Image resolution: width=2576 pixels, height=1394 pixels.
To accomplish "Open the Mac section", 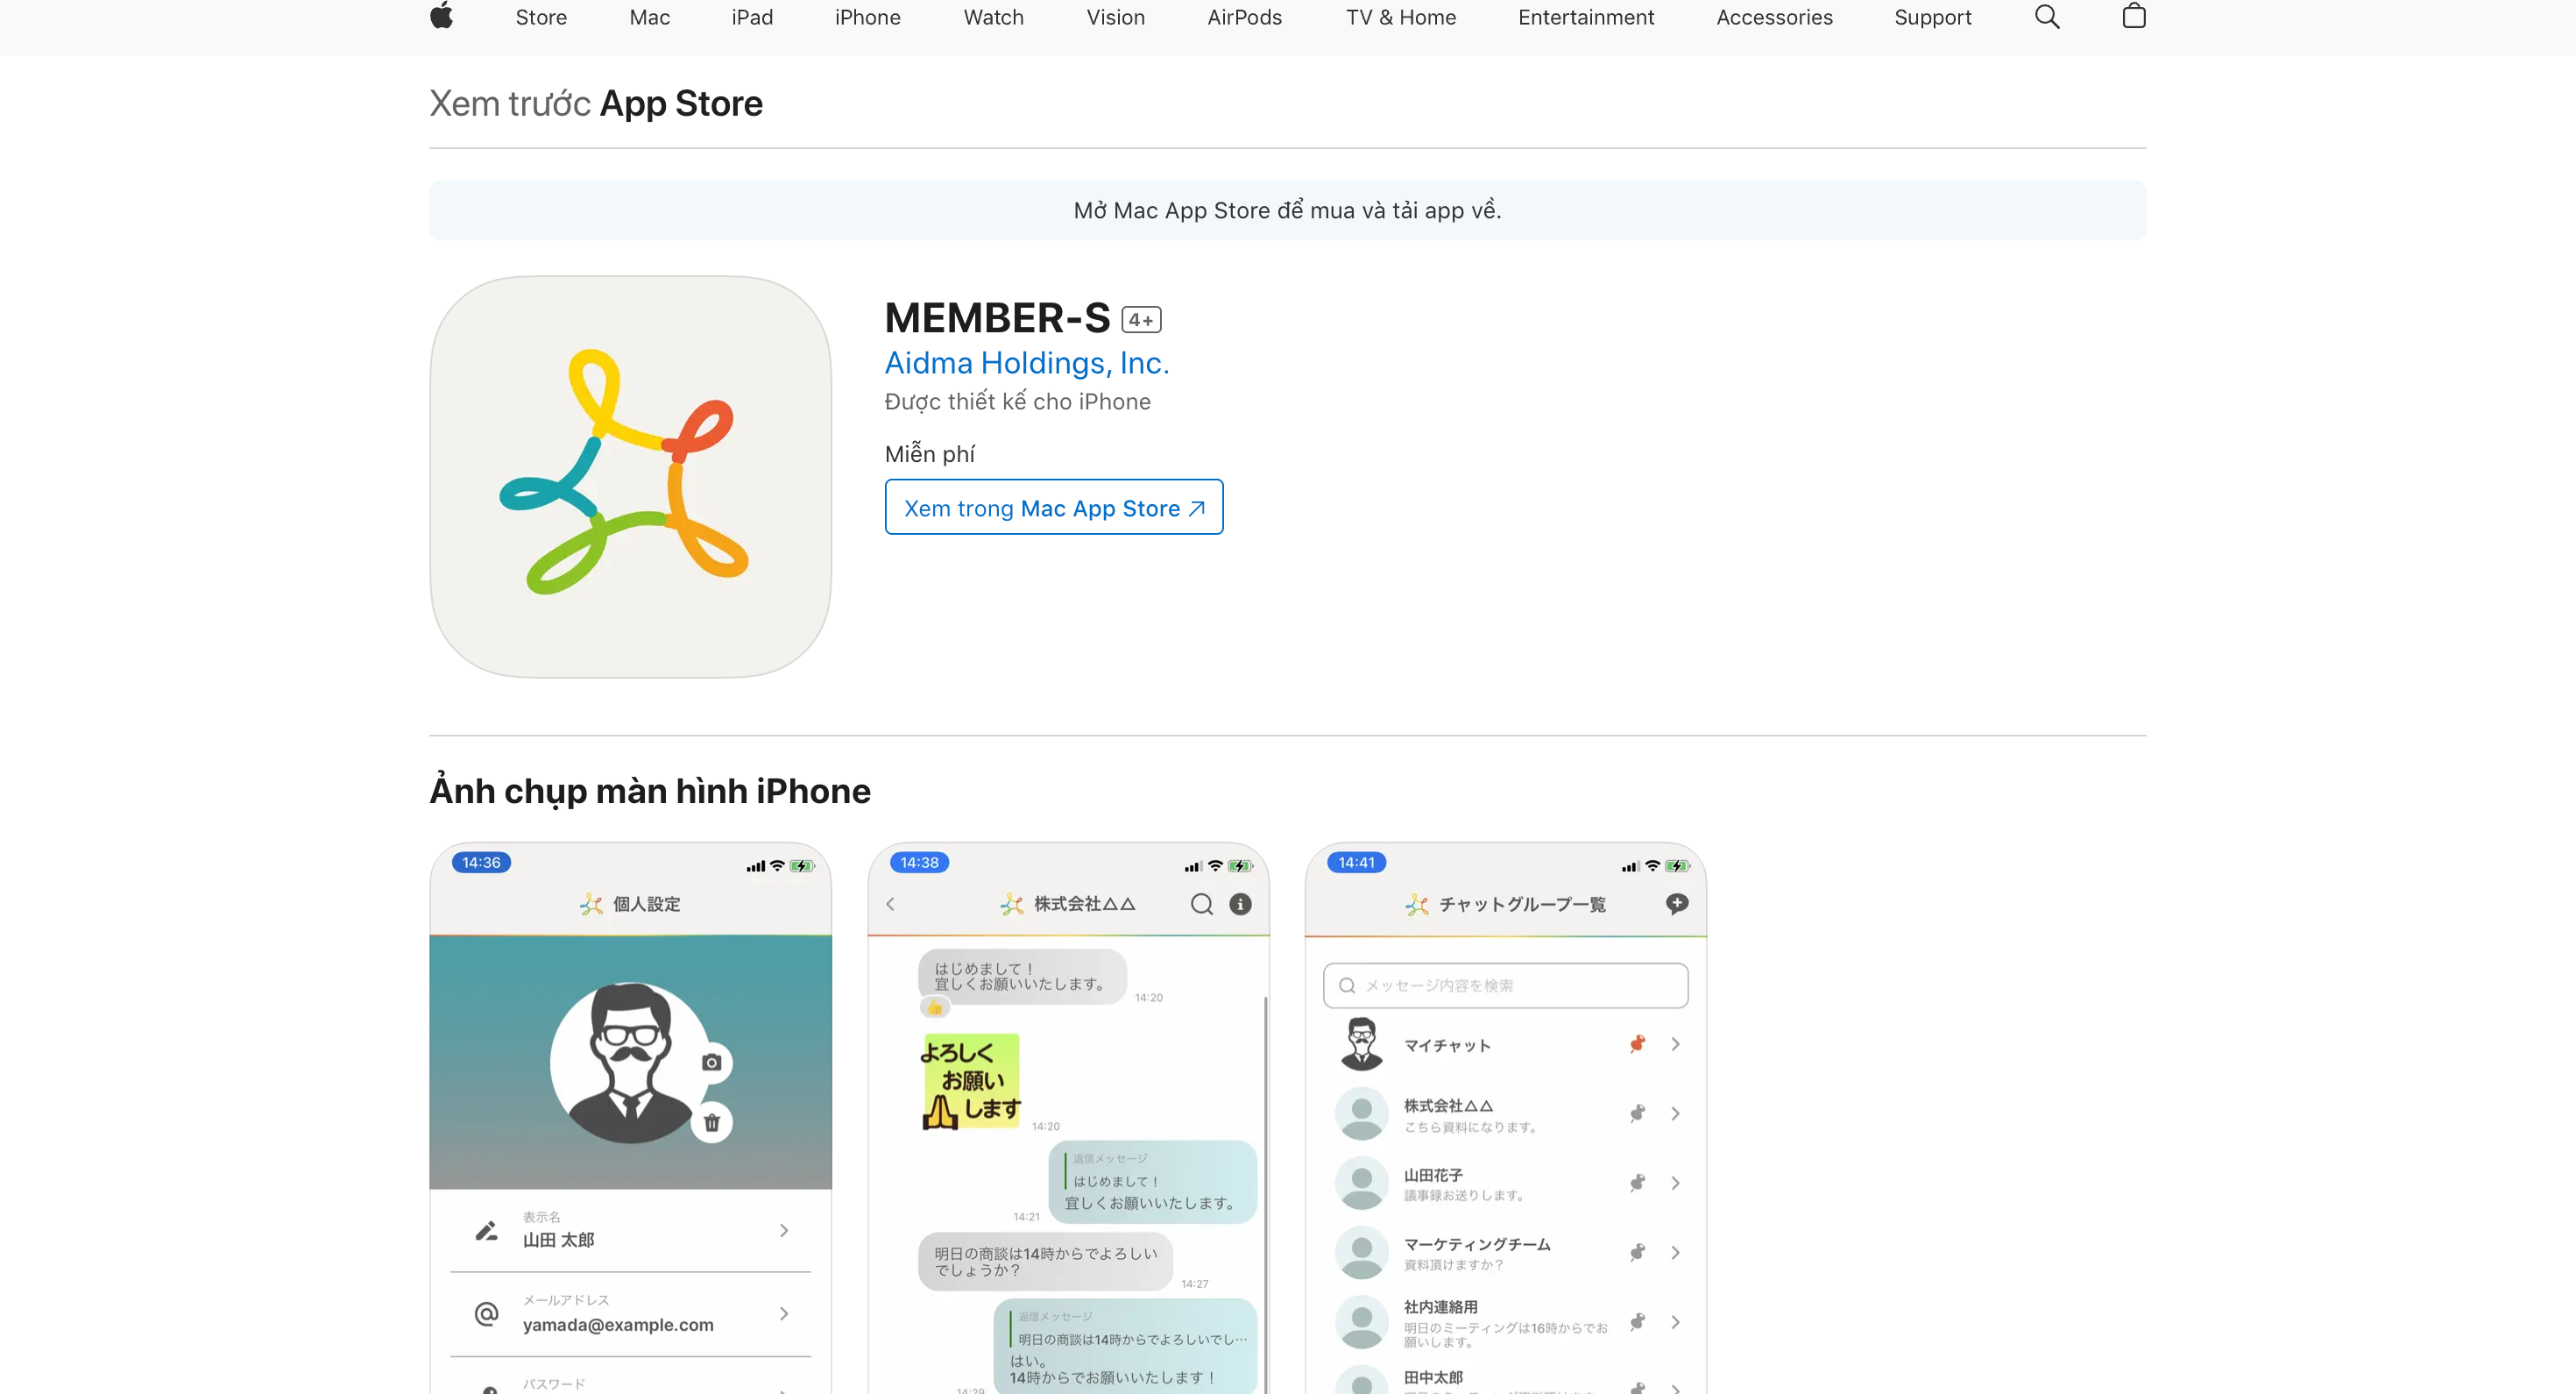I will coord(649,17).
